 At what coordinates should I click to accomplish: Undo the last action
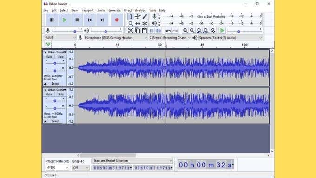point(168,31)
